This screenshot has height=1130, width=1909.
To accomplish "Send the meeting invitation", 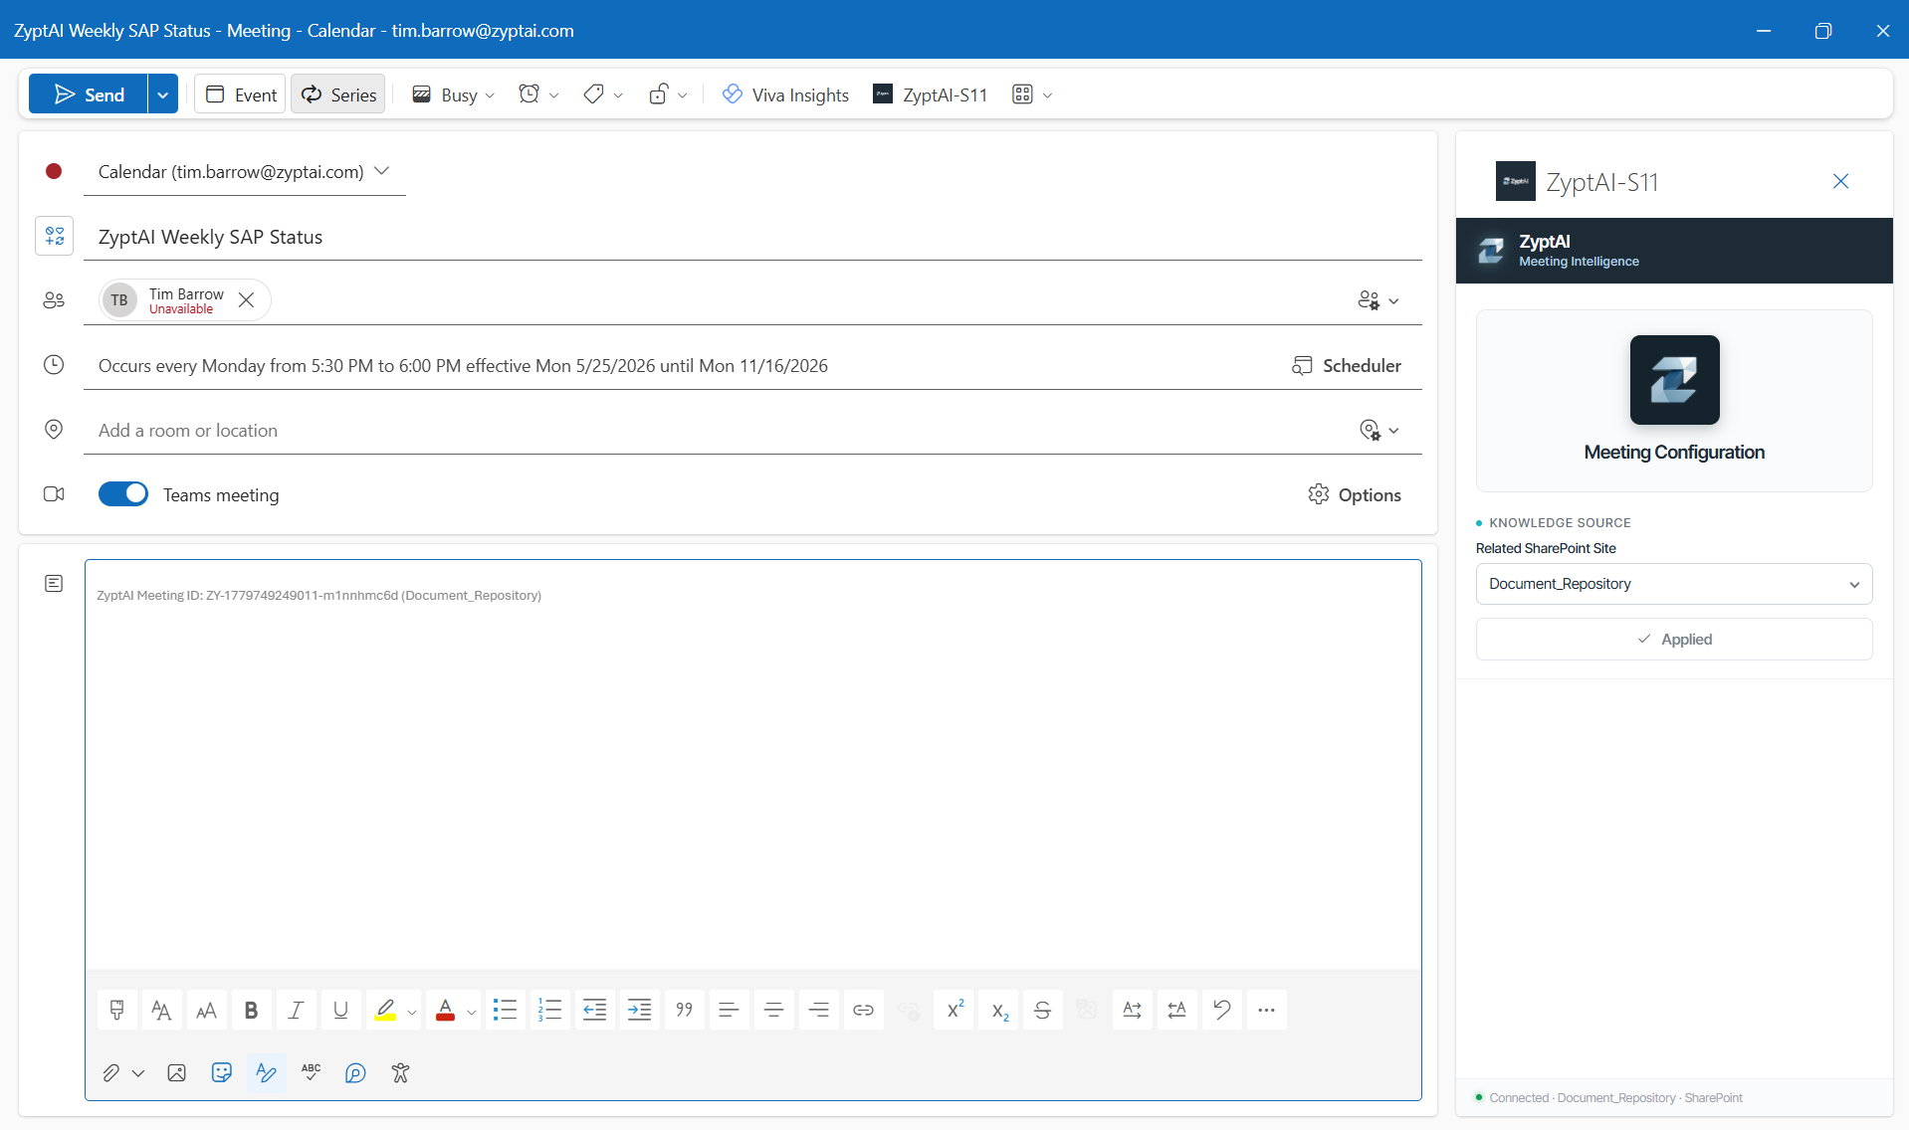I will [x=89, y=94].
